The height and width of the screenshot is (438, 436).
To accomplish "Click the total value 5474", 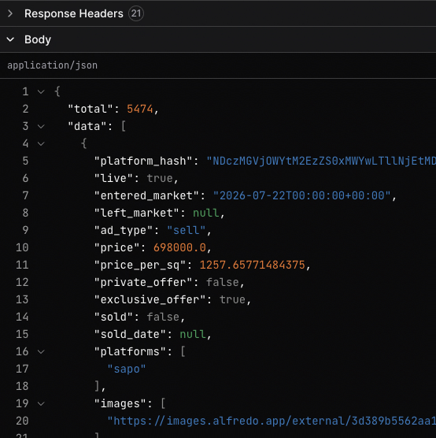I will tap(140, 109).
